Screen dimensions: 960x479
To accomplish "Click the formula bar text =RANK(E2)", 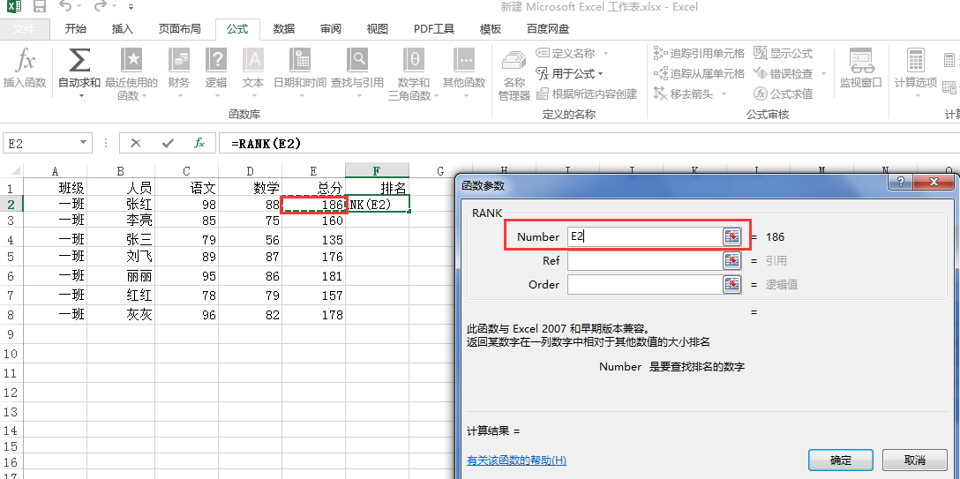I will 266,143.
